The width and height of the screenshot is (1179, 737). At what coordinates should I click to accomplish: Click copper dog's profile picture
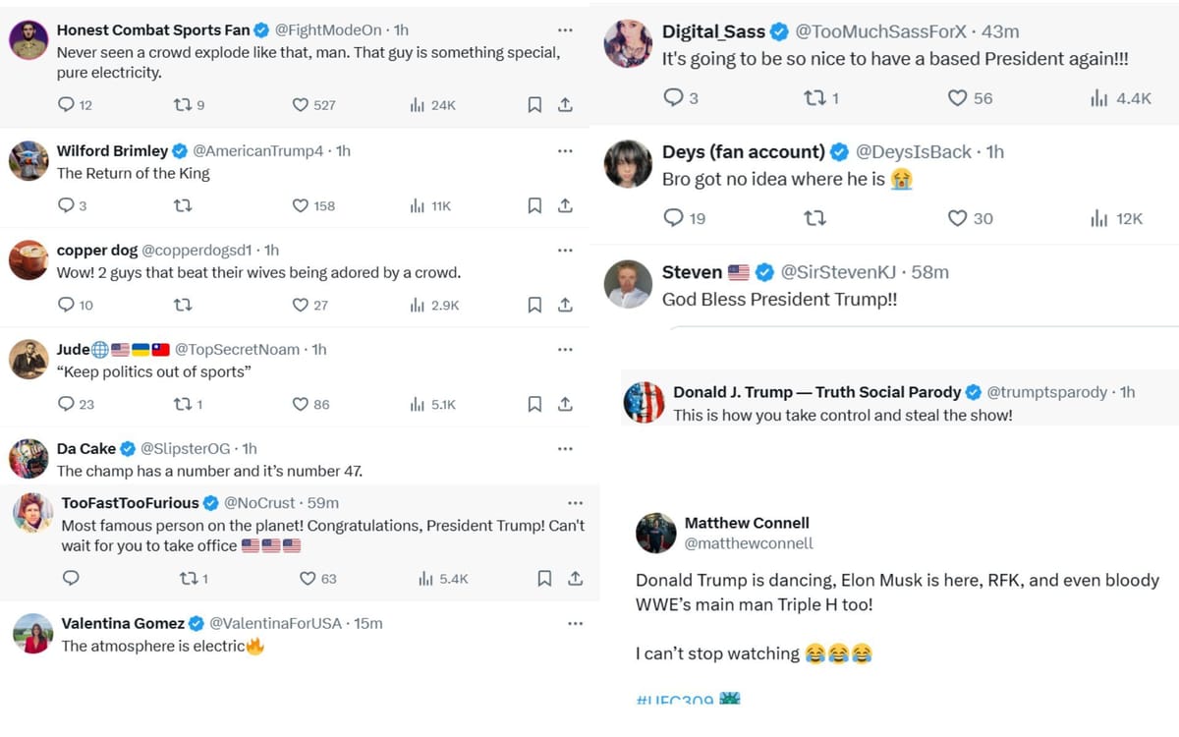[x=28, y=260]
